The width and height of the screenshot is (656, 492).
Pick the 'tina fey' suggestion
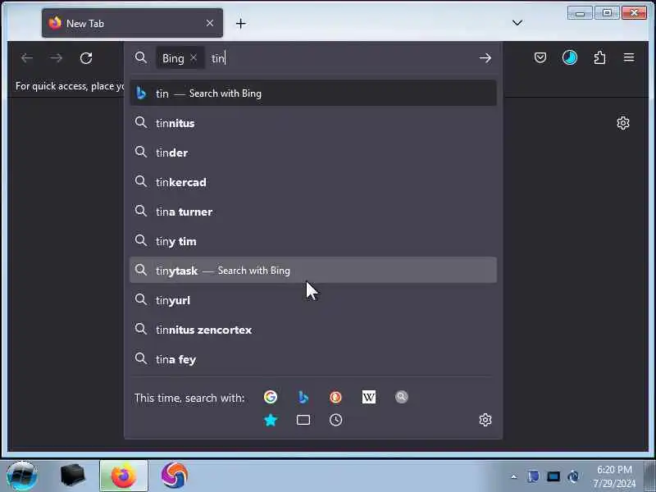pyautogui.click(x=313, y=359)
